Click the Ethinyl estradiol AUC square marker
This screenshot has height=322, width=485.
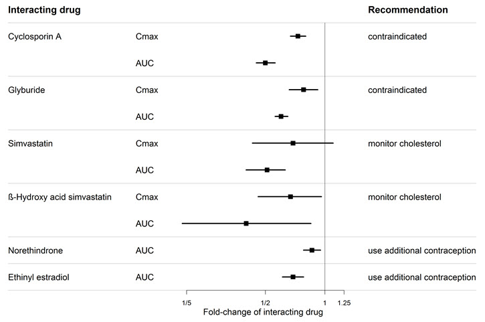pyautogui.click(x=293, y=277)
